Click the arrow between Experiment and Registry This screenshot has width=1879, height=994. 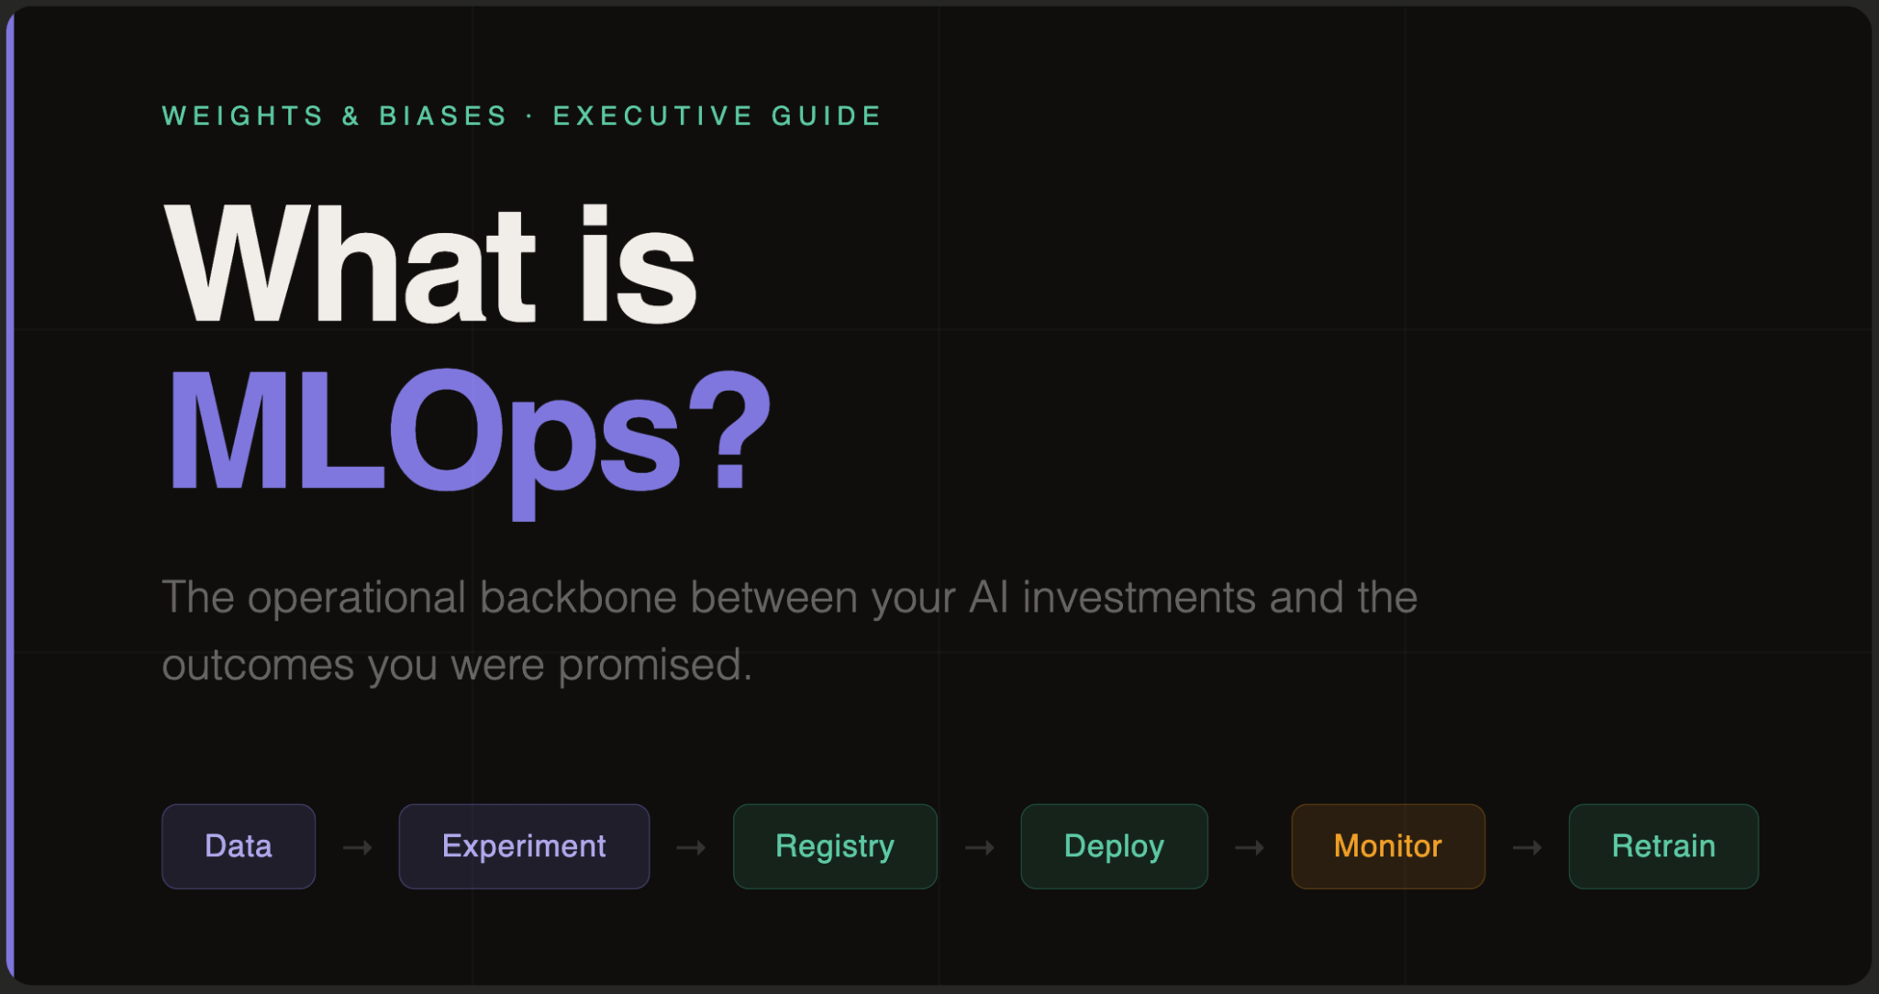(691, 847)
